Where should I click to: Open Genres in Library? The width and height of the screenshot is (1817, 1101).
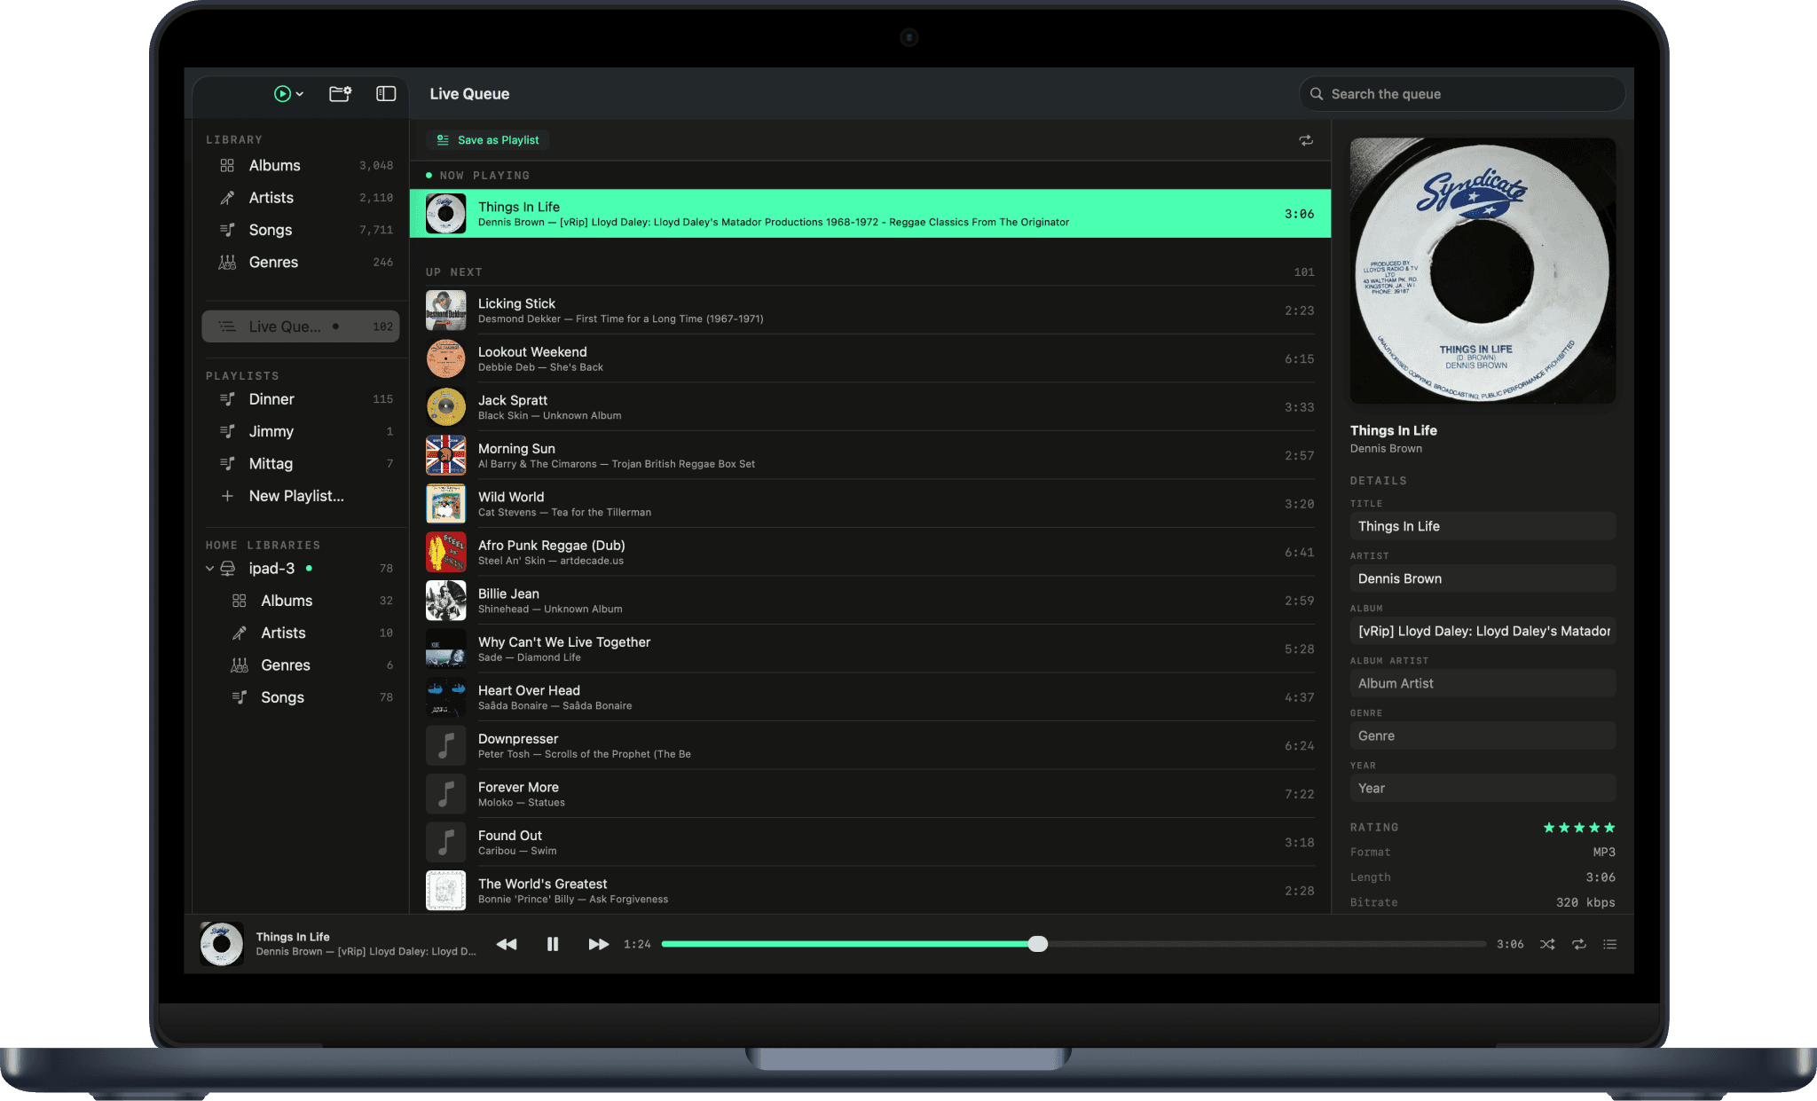click(301, 263)
